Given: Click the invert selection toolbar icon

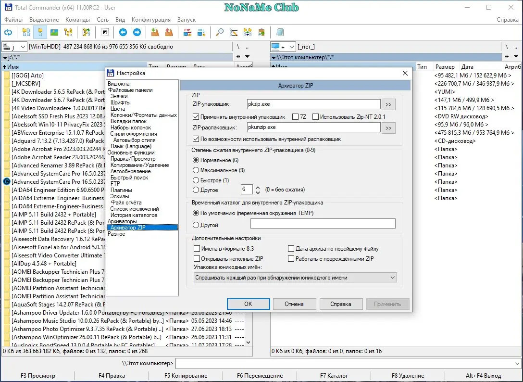Looking at the screenshot, I should 105,32.
